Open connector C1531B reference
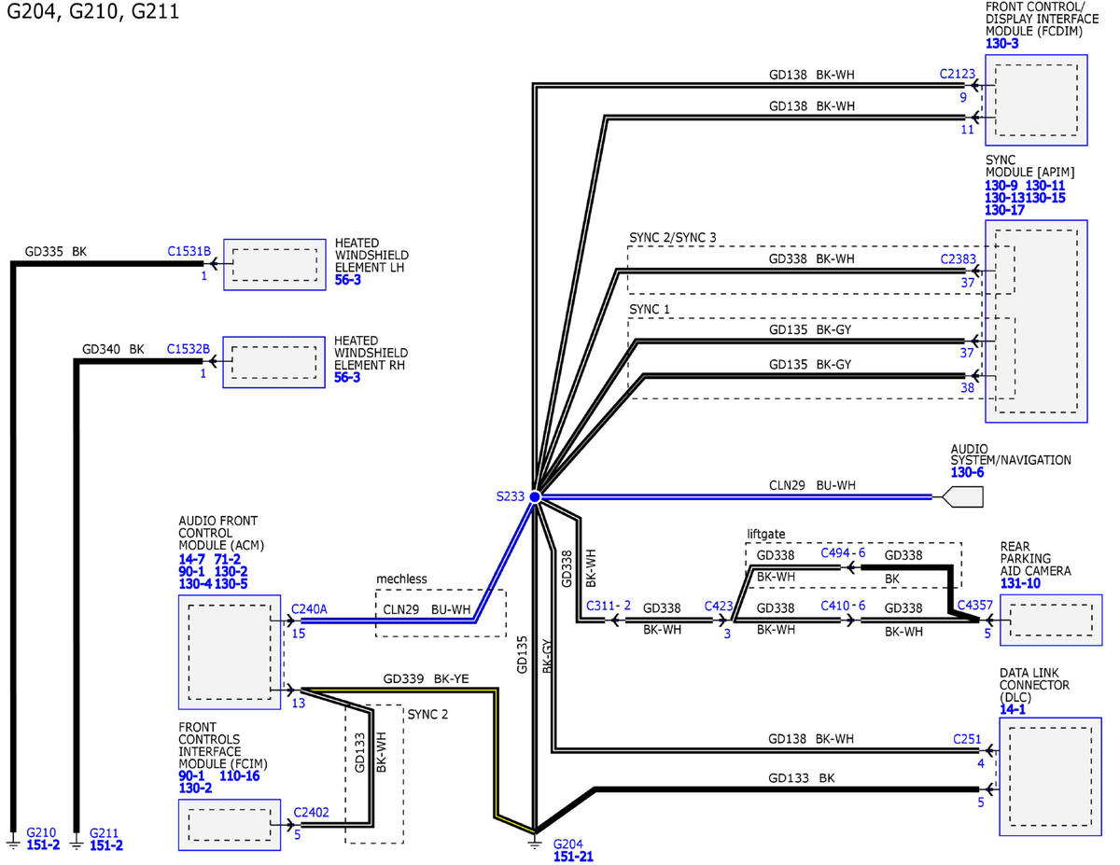Screen dimensions: 1120x865 tap(189, 252)
